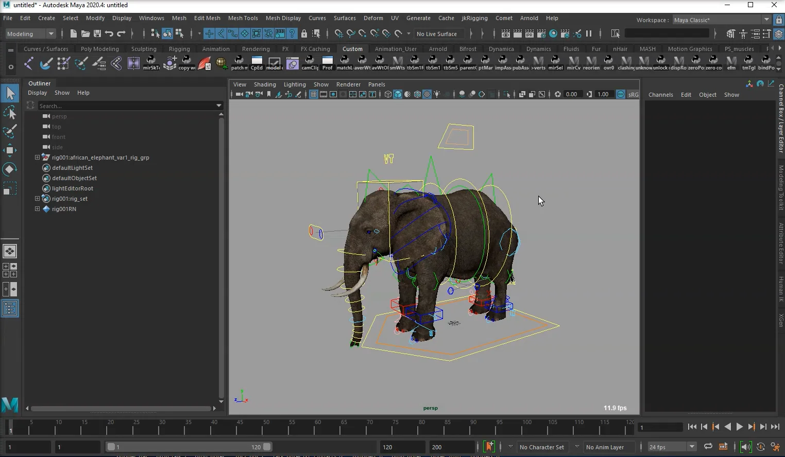Switch to the Arnold shelf tab
785x457 pixels.
pyautogui.click(x=438, y=49)
